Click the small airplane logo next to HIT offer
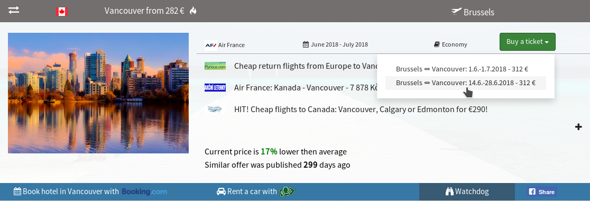Image resolution: width=590 pixels, height=201 pixels. 215,109
